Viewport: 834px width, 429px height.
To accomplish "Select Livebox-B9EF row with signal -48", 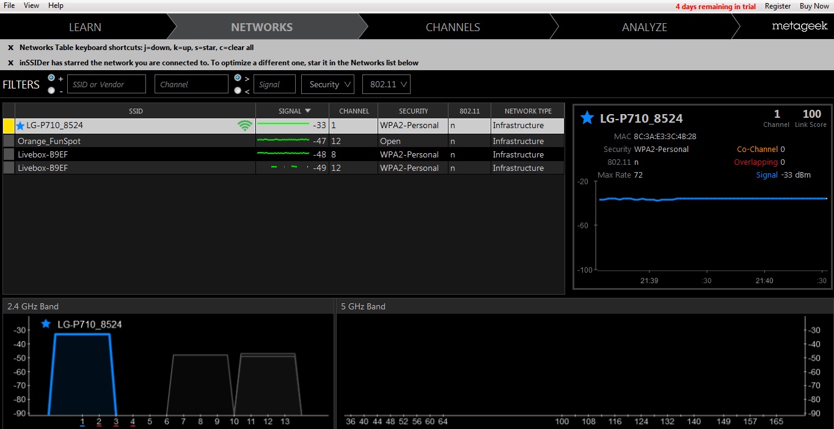I will (283, 154).
